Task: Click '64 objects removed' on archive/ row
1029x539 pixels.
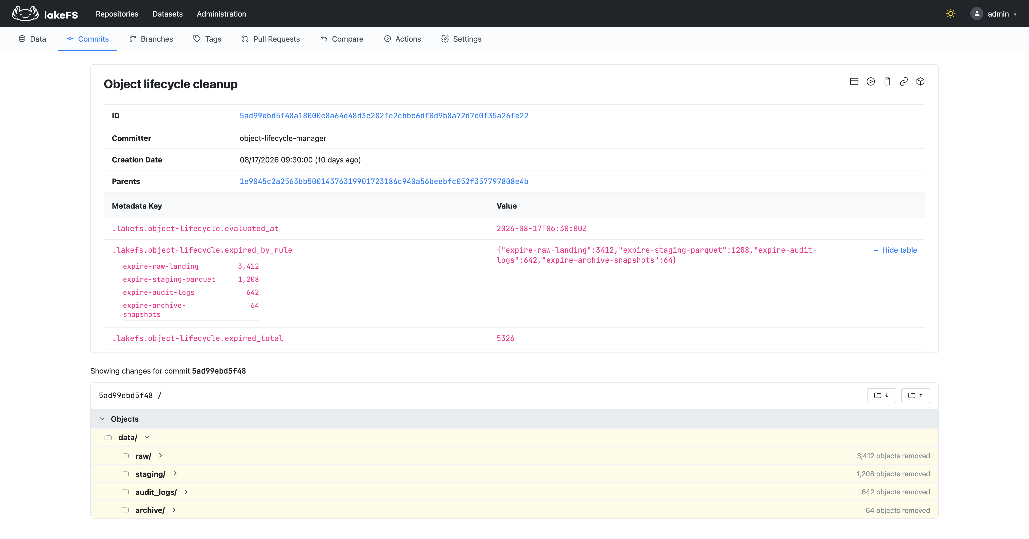Action: point(898,511)
